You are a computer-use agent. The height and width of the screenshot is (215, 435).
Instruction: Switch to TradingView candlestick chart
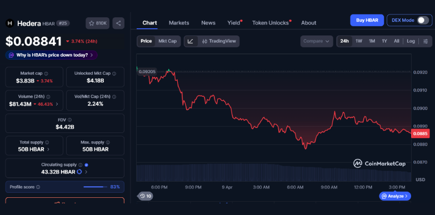point(219,41)
